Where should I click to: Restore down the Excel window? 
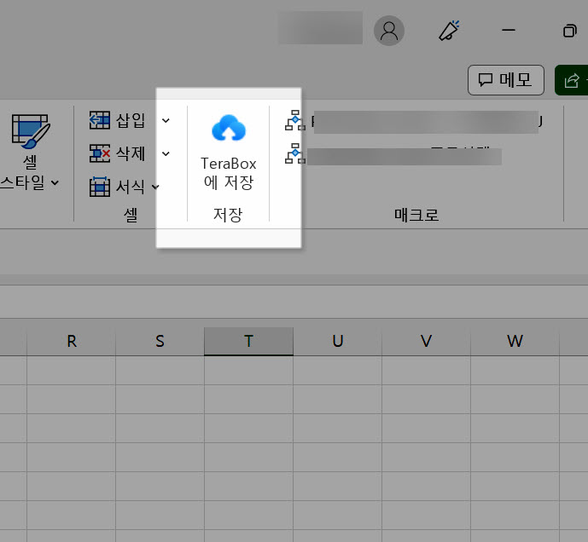569,31
